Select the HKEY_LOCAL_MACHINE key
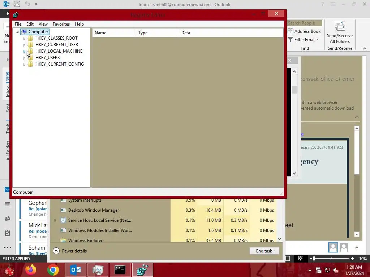Viewport: 370px width, 277px height. [59, 51]
